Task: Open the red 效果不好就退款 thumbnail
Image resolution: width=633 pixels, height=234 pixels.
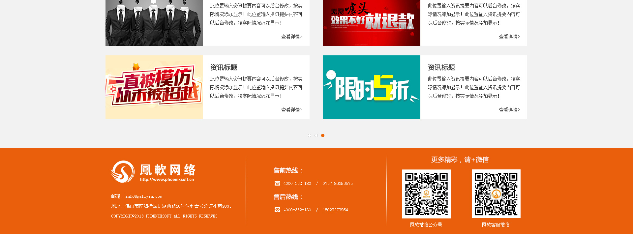Action: click(x=372, y=23)
